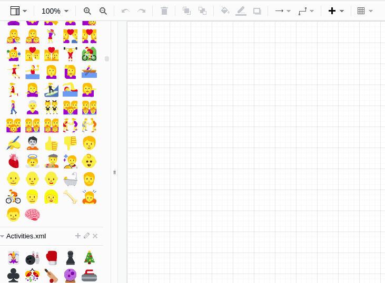Select the artist with palette emoji
Screen dimensions: 385x283
pyautogui.click(x=52, y=161)
